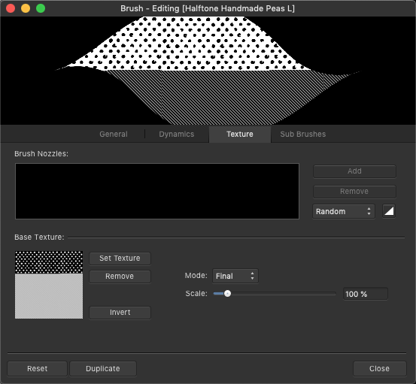Click the Remove nozzle button
The width and height of the screenshot is (416, 384).
click(x=354, y=191)
